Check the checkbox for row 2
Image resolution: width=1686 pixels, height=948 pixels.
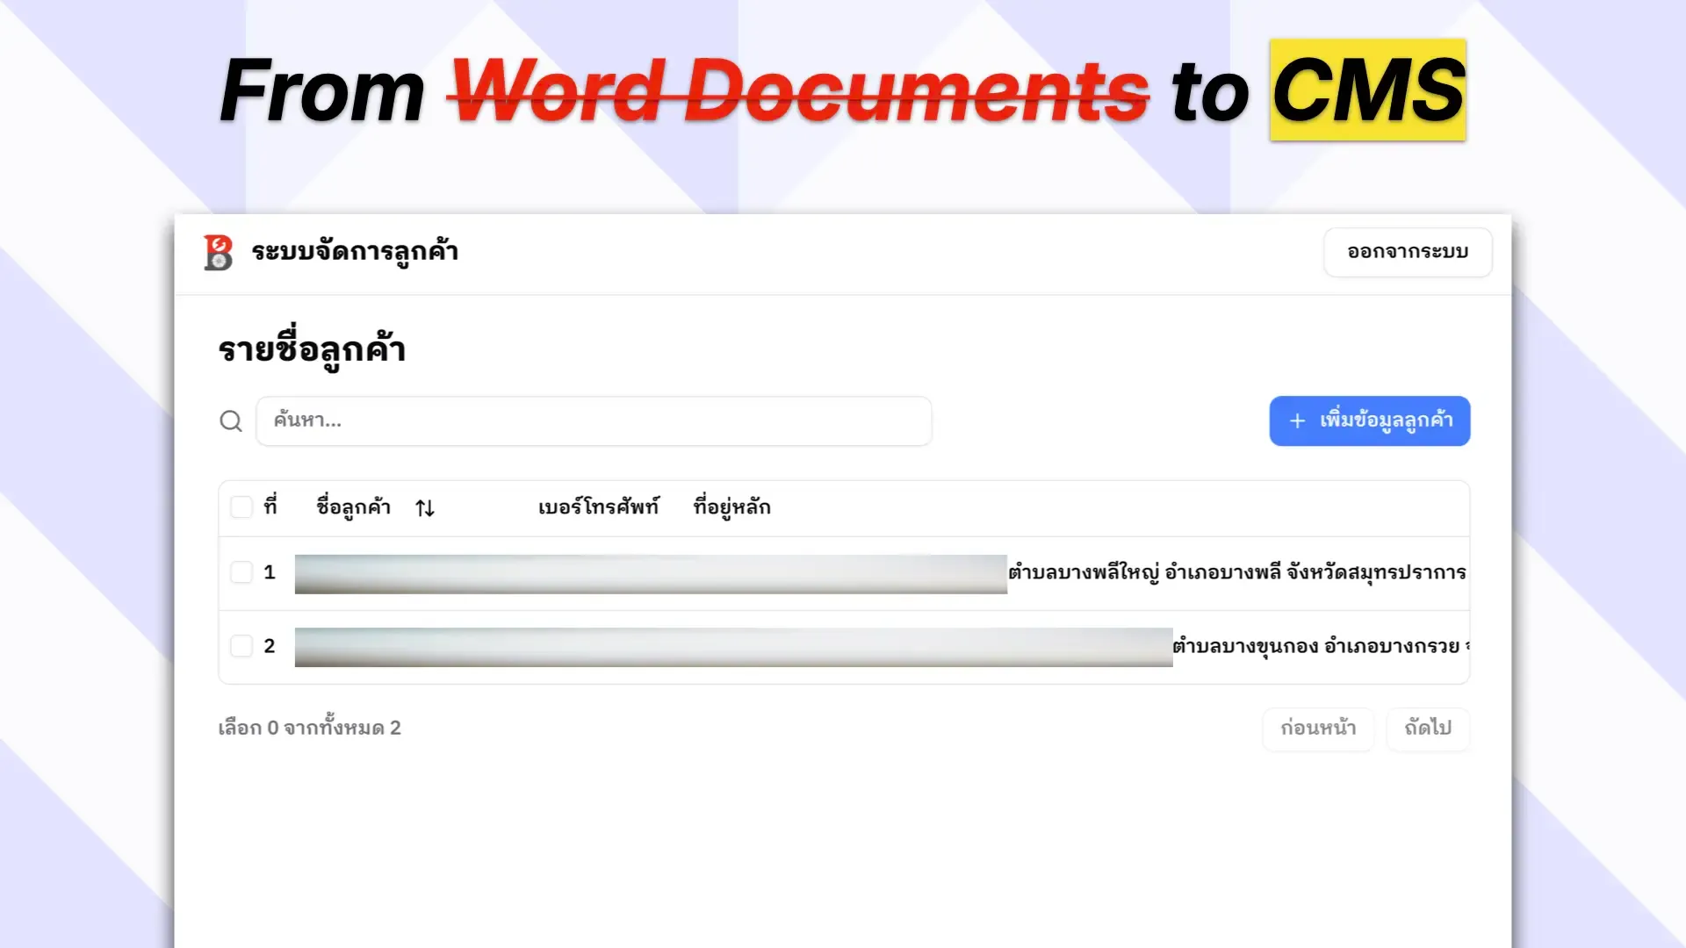241,646
